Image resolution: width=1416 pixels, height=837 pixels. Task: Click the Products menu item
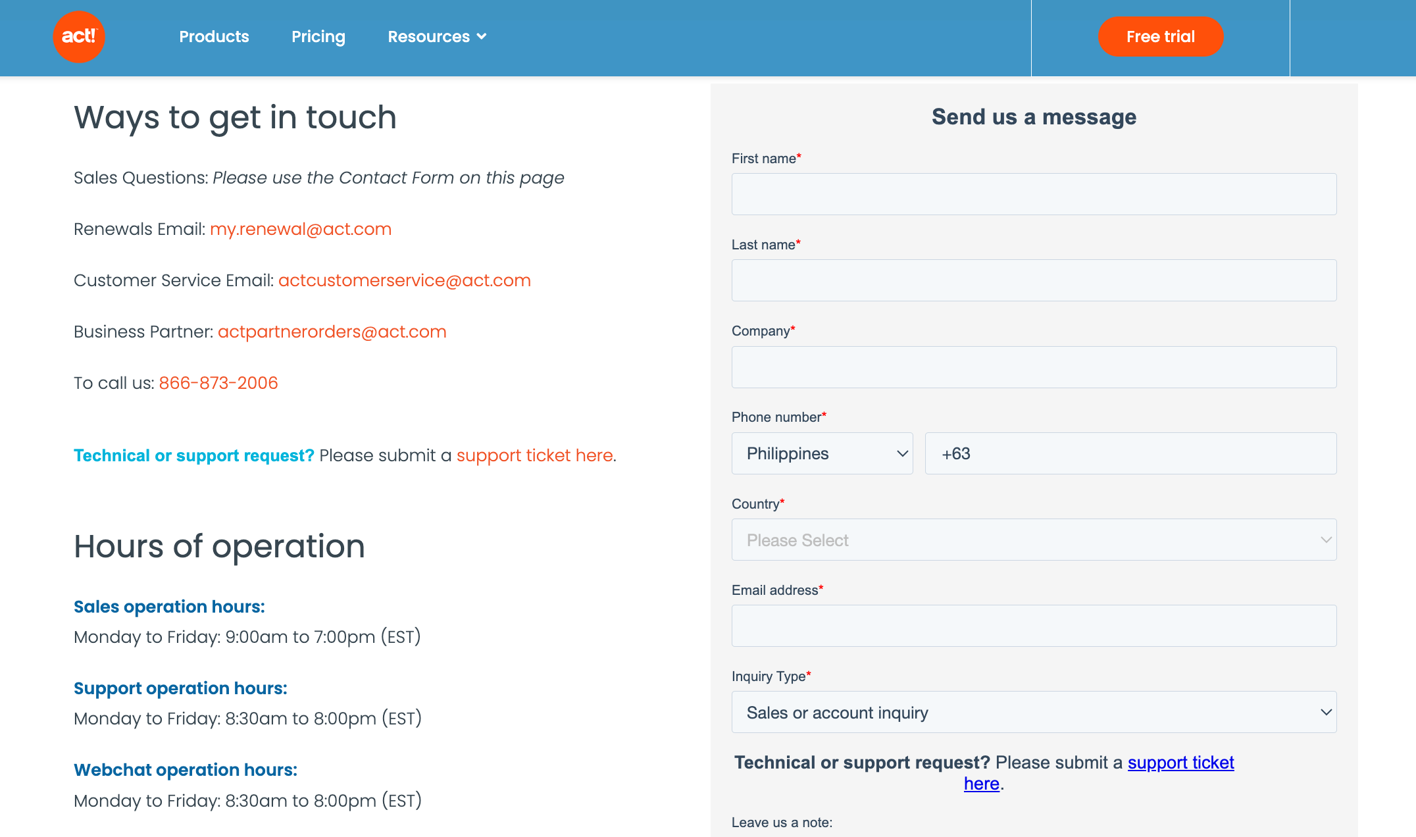(x=215, y=37)
